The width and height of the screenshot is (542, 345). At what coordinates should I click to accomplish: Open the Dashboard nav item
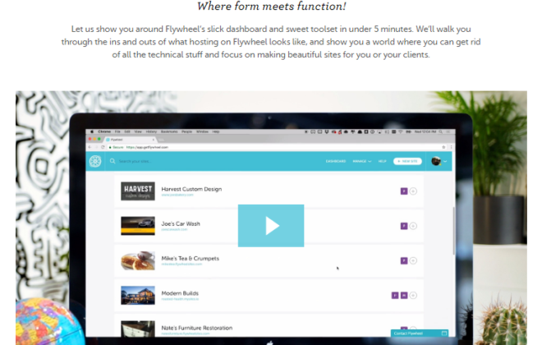(x=336, y=162)
